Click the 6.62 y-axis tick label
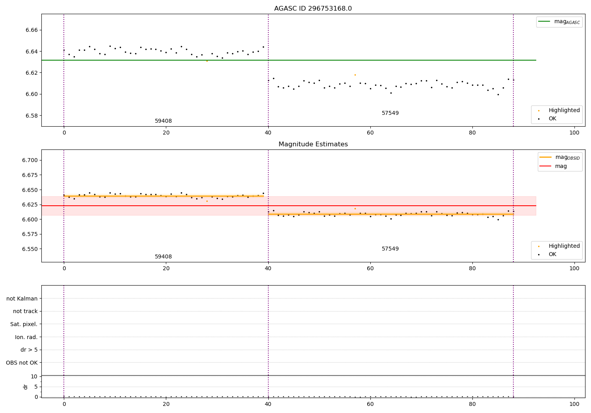Viewport: 591px width, 413px height. (x=32, y=73)
